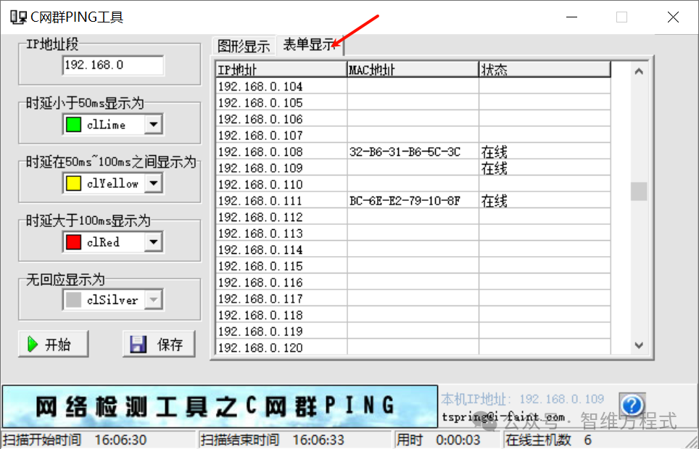Open the clLime color dropdown

click(153, 125)
